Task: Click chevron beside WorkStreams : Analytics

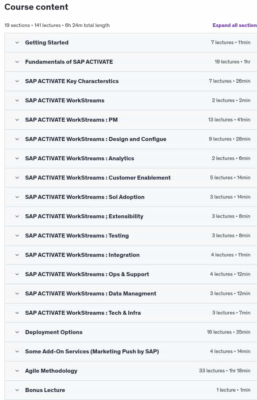Action: 17,158
